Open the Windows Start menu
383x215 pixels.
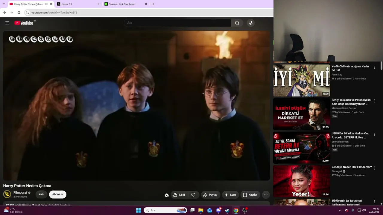pos(139,210)
